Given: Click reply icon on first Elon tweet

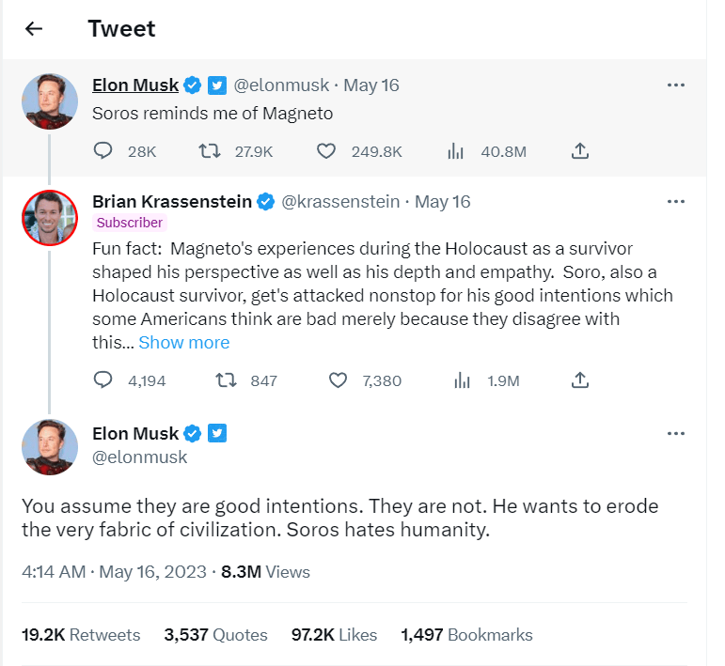Looking at the screenshot, I should tap(104, 150).
